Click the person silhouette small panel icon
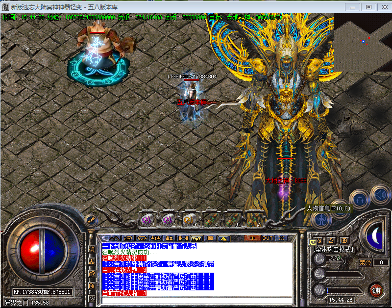The height and width of the screenshot is (308, 392). 331,241
